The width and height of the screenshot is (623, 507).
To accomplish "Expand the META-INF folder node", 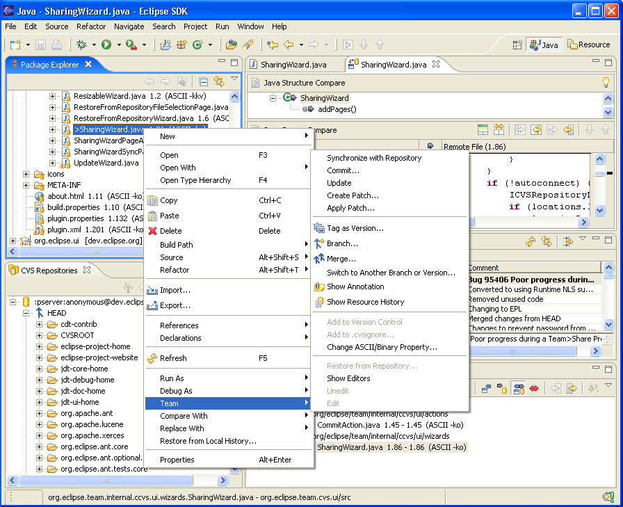I will click(x=26, y=185).
